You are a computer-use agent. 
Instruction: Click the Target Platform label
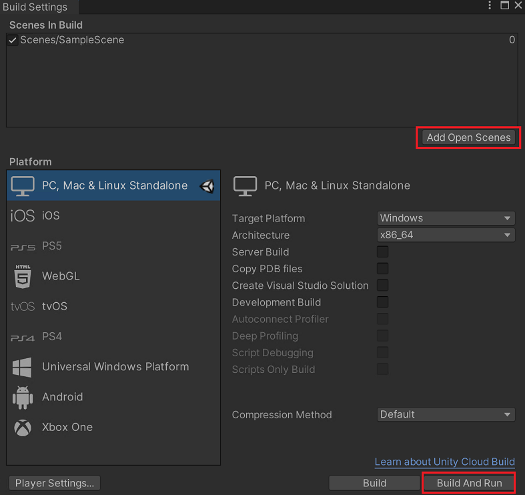click(x=269, y=218)
